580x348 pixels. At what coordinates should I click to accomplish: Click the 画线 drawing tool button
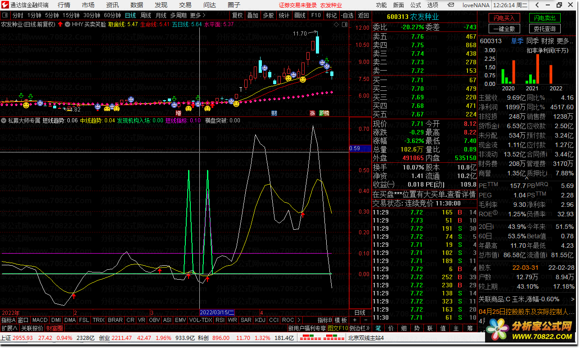[300, 15]
